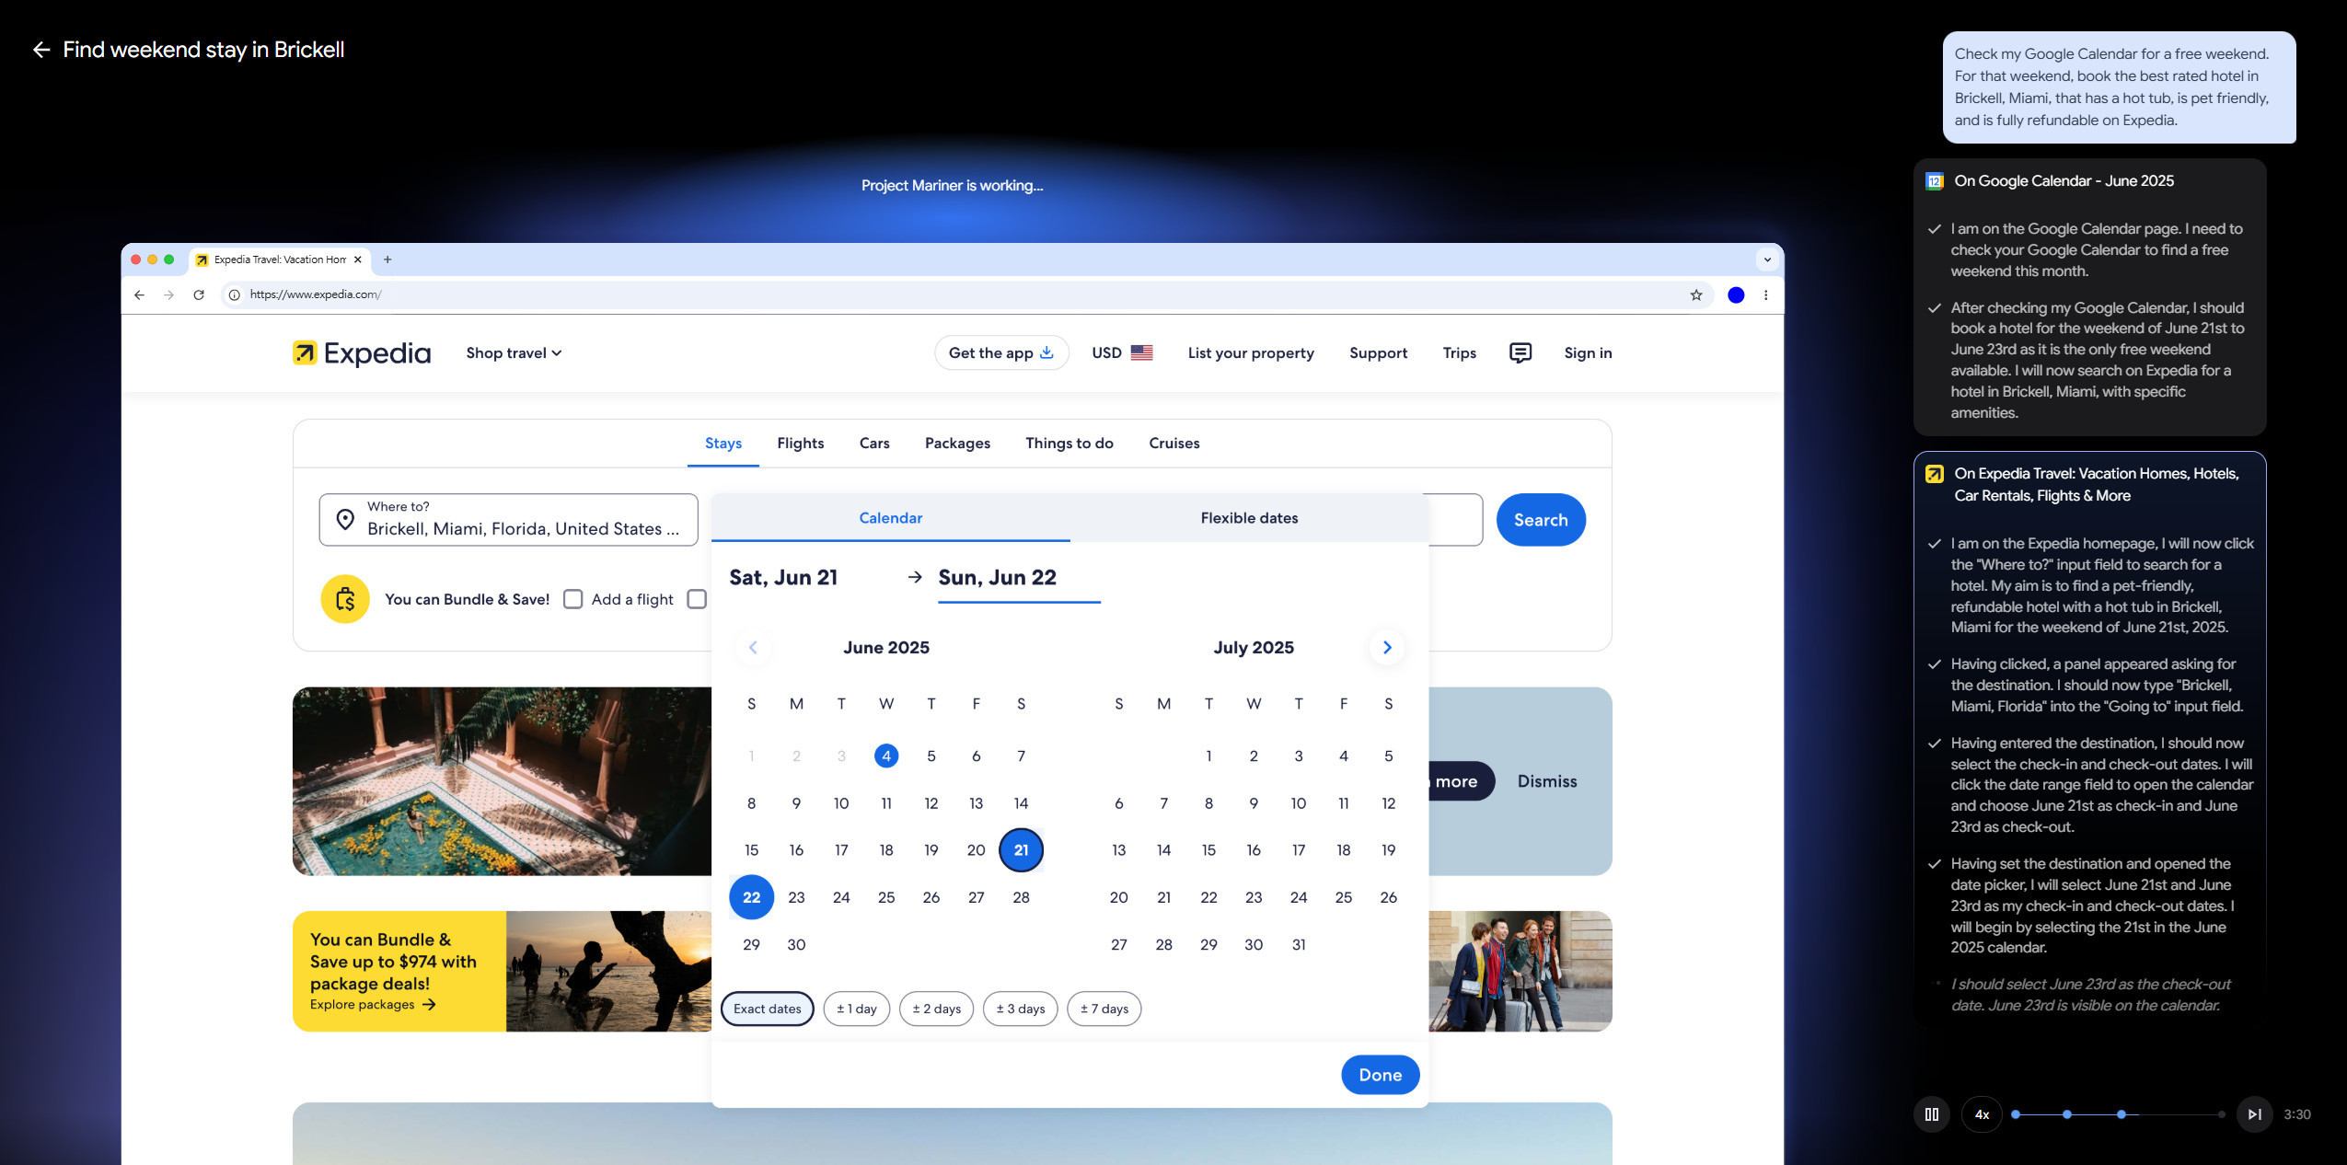
Task: Confirm dates with the Done button
Action: click(x=1380, y=1075)
